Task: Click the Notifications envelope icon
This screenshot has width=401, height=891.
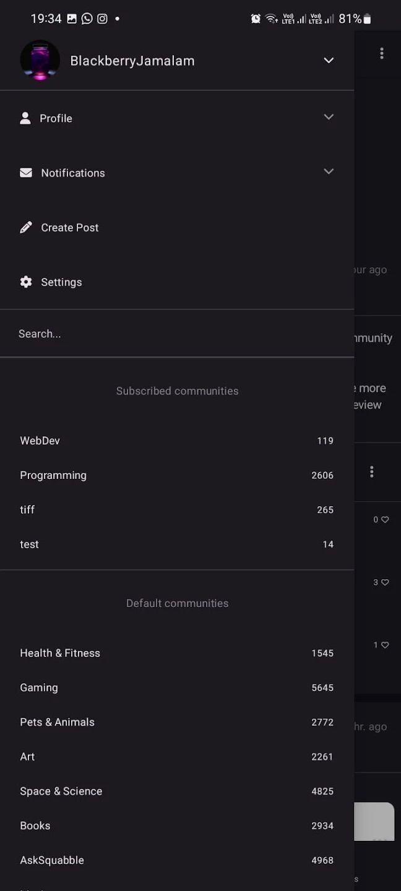Action: pos(25,173)
